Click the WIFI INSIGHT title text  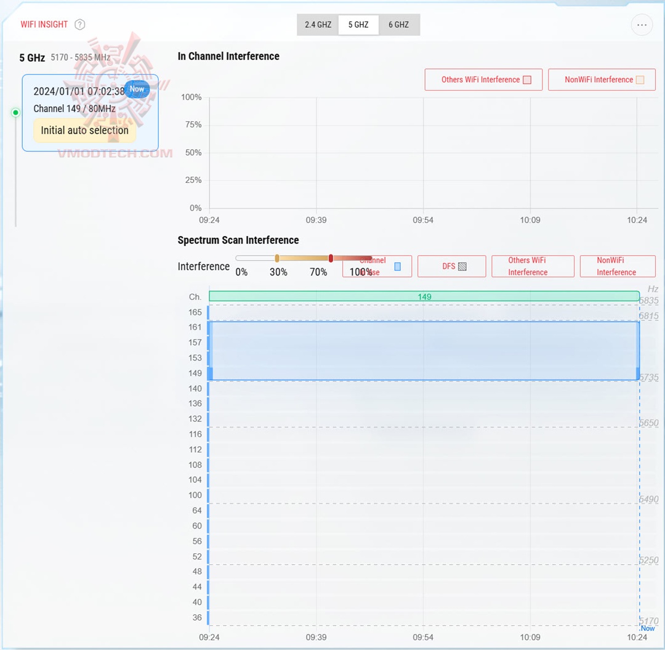click(44, 25)
